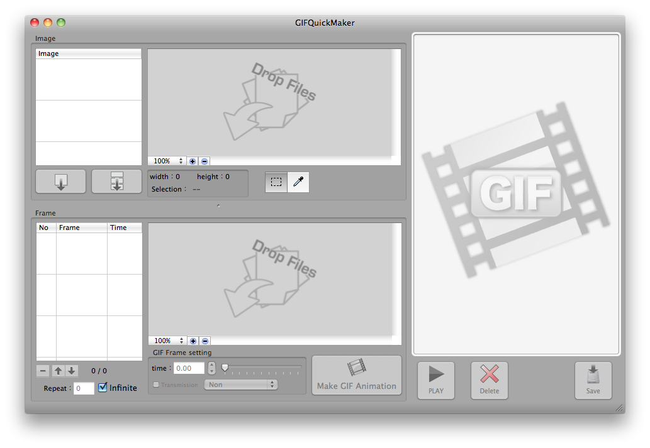Viewport: 650px width, 448px height.
Task: Select the rectangular selection tool
Action: [x=276, y=182]
